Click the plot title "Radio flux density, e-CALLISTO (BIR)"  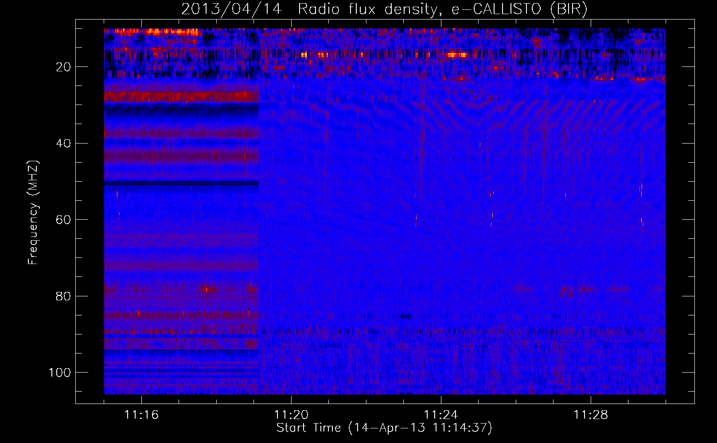pos(442,9)
